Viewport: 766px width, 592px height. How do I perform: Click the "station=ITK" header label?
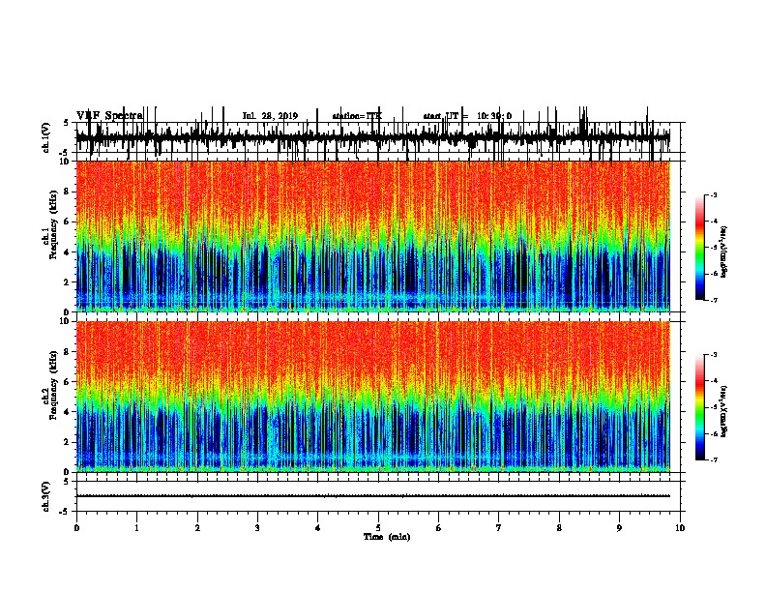(357, 116)
